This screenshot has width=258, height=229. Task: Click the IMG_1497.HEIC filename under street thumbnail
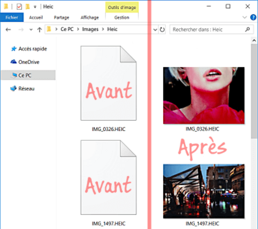203,224
